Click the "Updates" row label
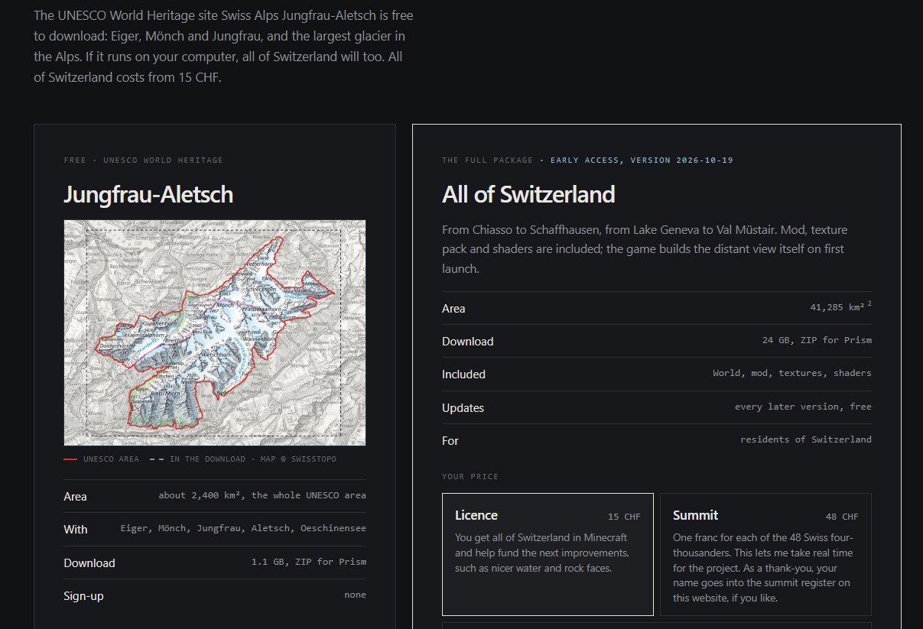Screen dimensions: 923x629 463,408
